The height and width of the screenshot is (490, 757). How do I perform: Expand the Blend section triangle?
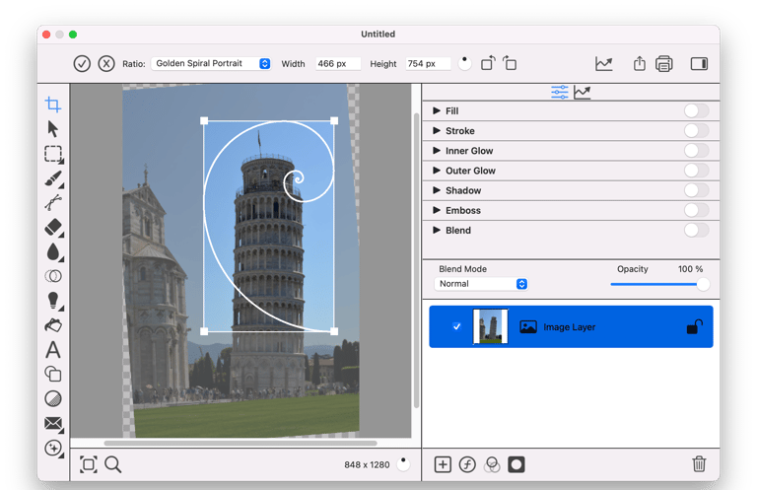(437, 230)
